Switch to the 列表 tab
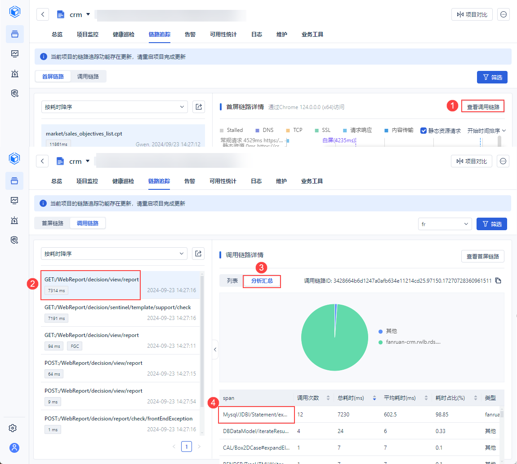This screenshot has width=517, height=464. point(232,281)
